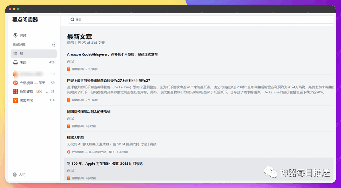Click Y source icon under 钞票印刷商 article
Screen dimensions: 341x188
(69, 100)
